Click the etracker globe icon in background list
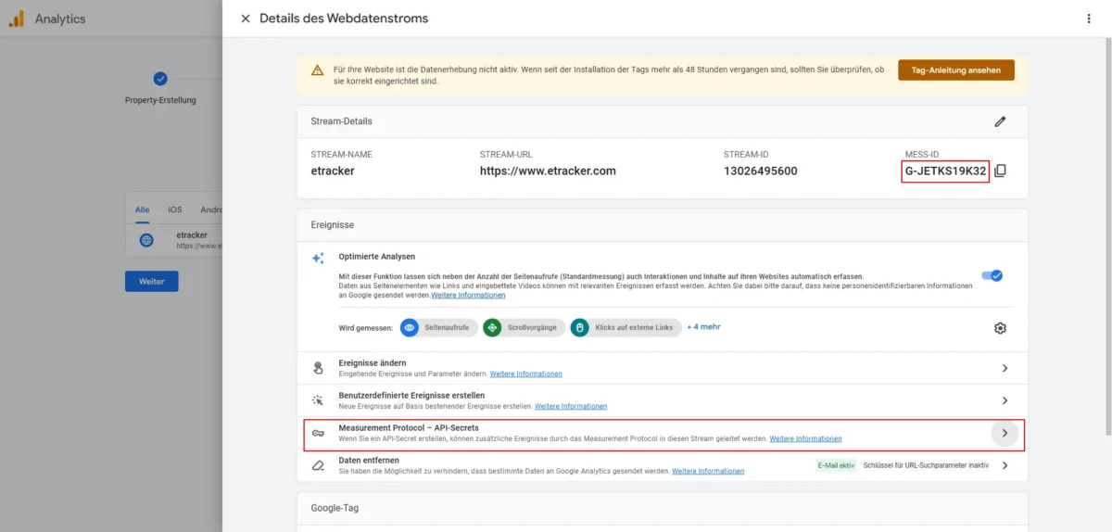The height and width of the screenshot is (532, 1112). click(145, 240)
